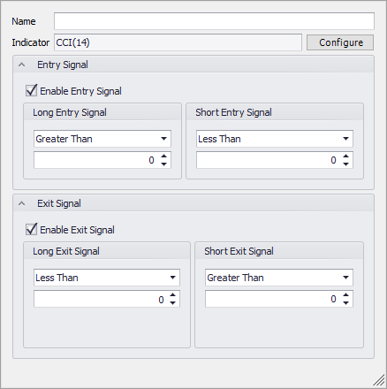Decrease Long Exit Signal value with down arrow

pyautogui.click(x=173, y=303)
